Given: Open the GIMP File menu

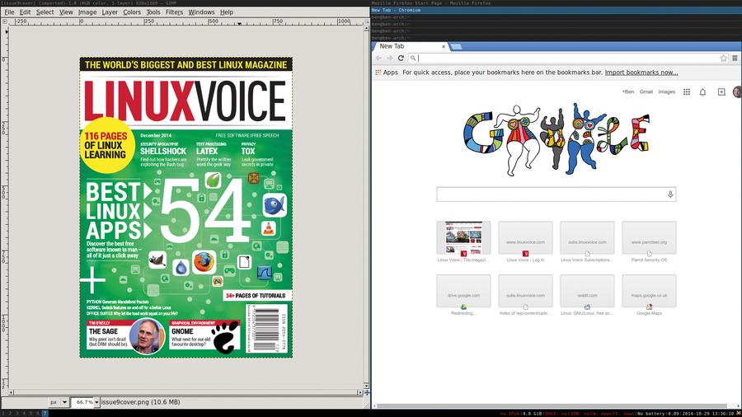Looking at the screenshot, I should 9,12.
